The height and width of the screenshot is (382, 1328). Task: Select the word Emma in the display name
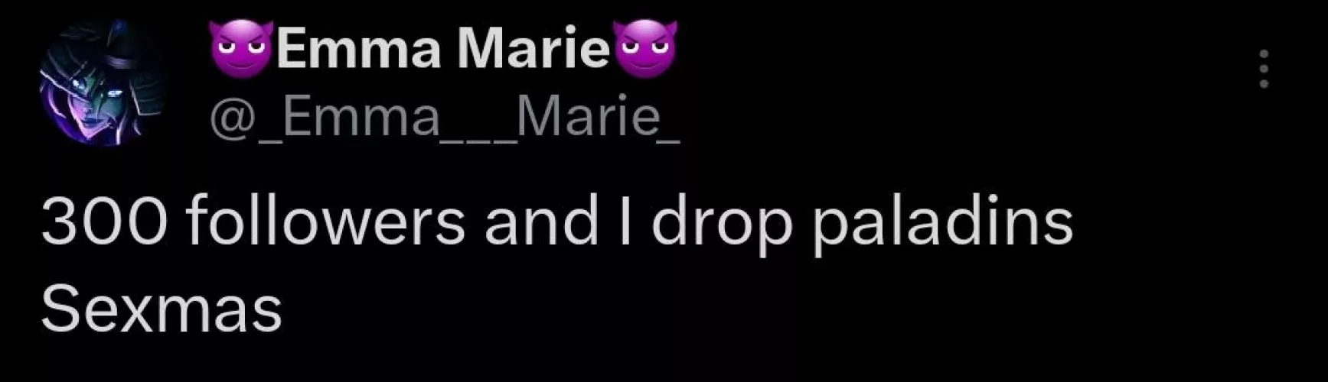(359, 50)
